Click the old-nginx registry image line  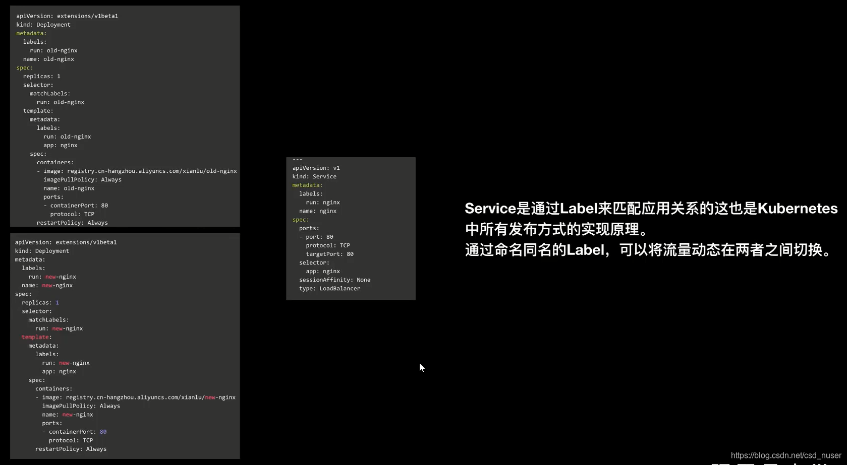(137, 171)
